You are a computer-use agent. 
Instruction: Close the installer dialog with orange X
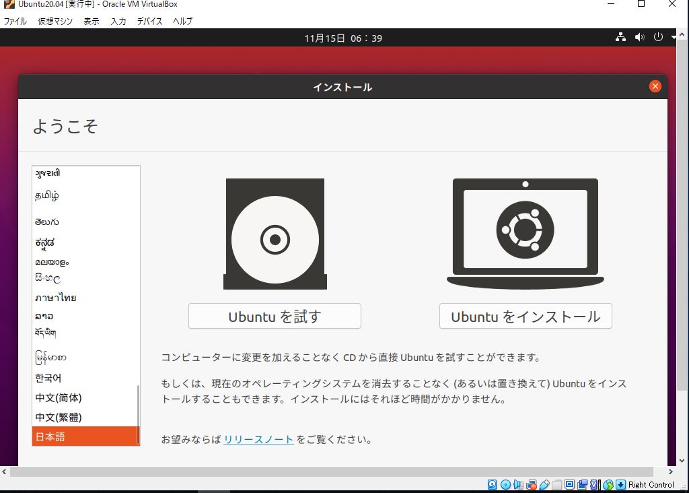(x=655, y=86)
